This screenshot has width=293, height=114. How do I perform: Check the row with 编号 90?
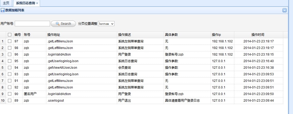[9, 94]
